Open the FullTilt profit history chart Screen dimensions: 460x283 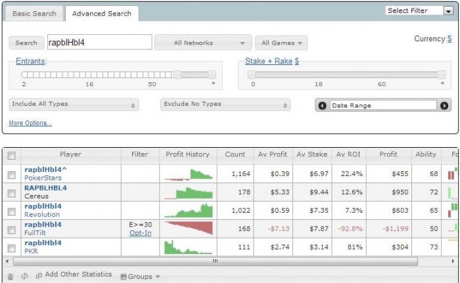tap(189, 228)
